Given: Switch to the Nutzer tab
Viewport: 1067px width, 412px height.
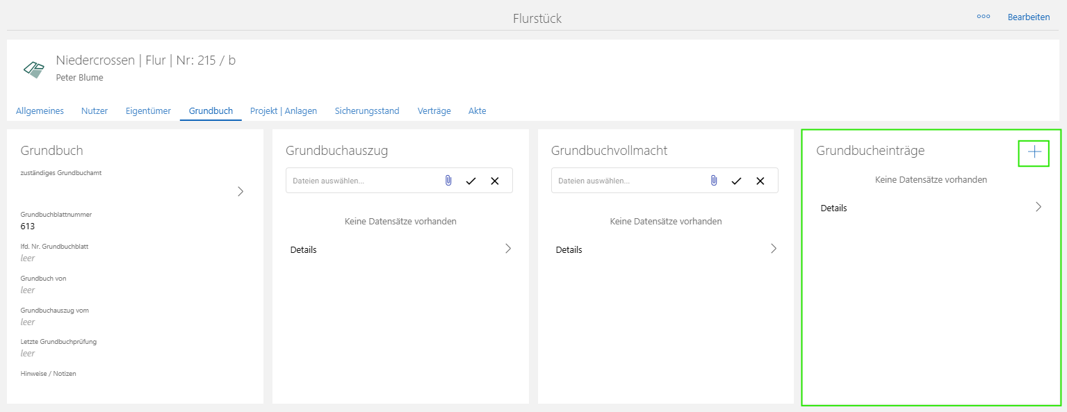Looking at the screenshot, I should [x=95, y=110].
